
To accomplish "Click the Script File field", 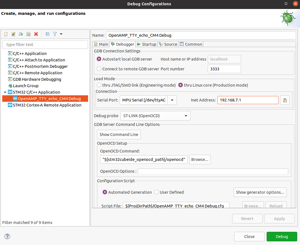I will coord(176,205).
